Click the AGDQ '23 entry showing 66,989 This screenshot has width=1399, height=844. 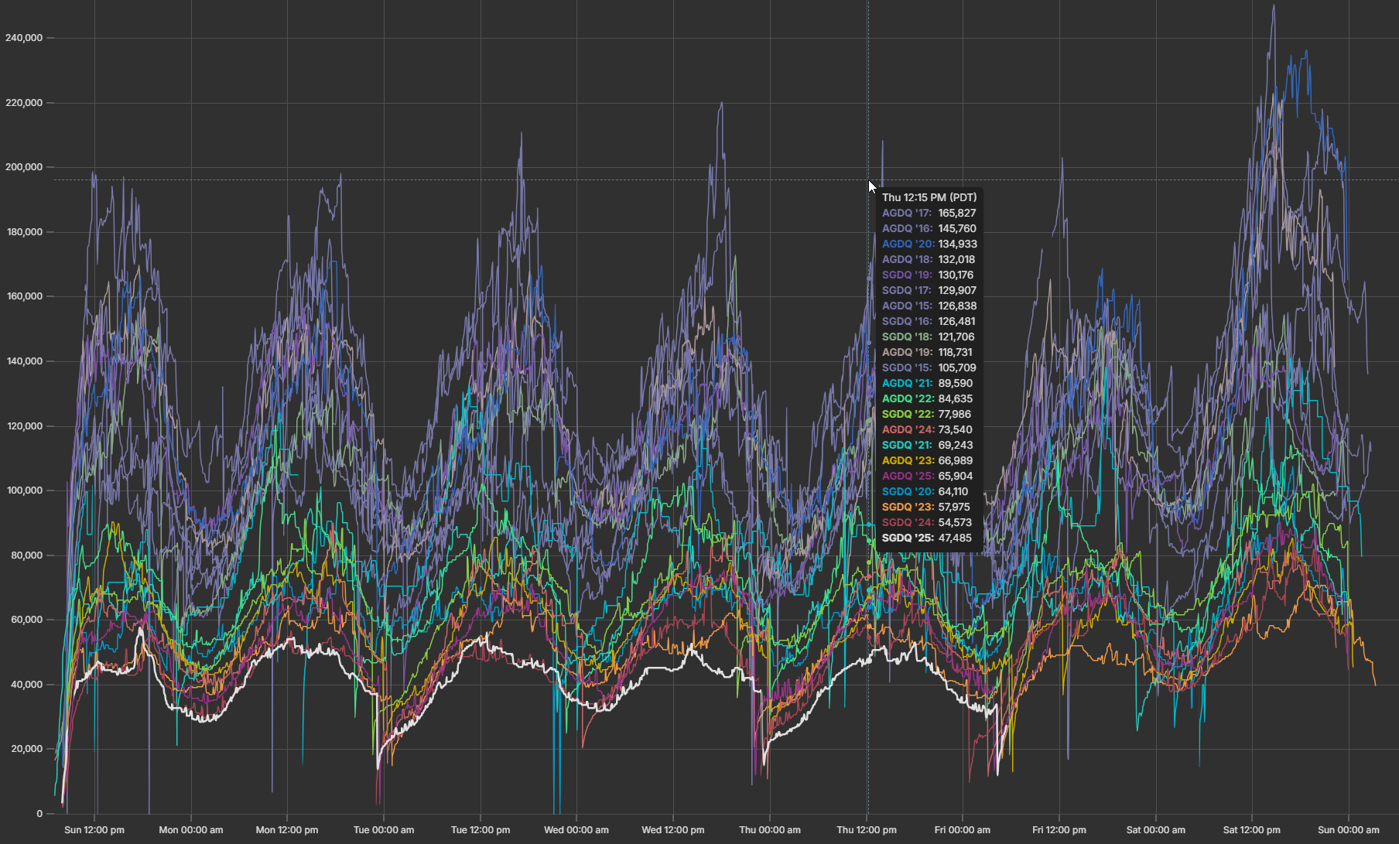(x=927, y=460)
